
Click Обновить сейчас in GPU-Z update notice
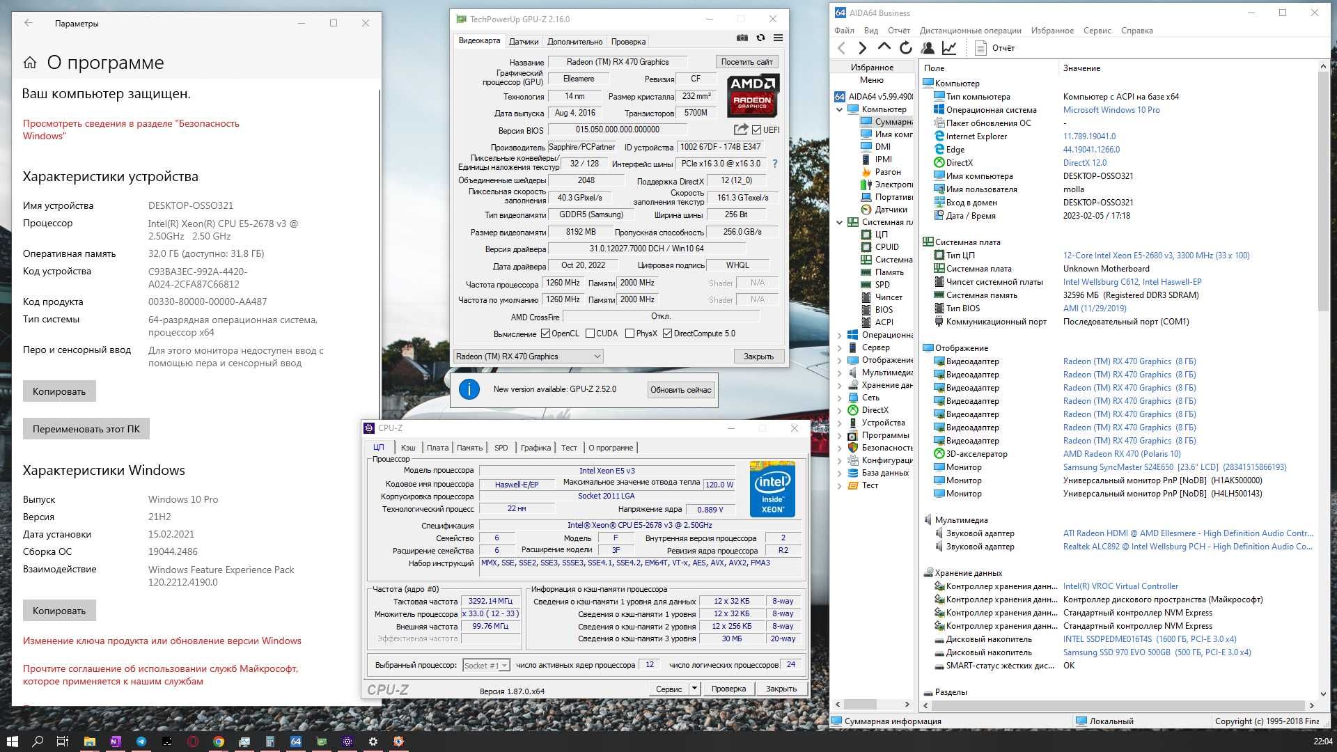pyautogui.click(x=681, y=390)
